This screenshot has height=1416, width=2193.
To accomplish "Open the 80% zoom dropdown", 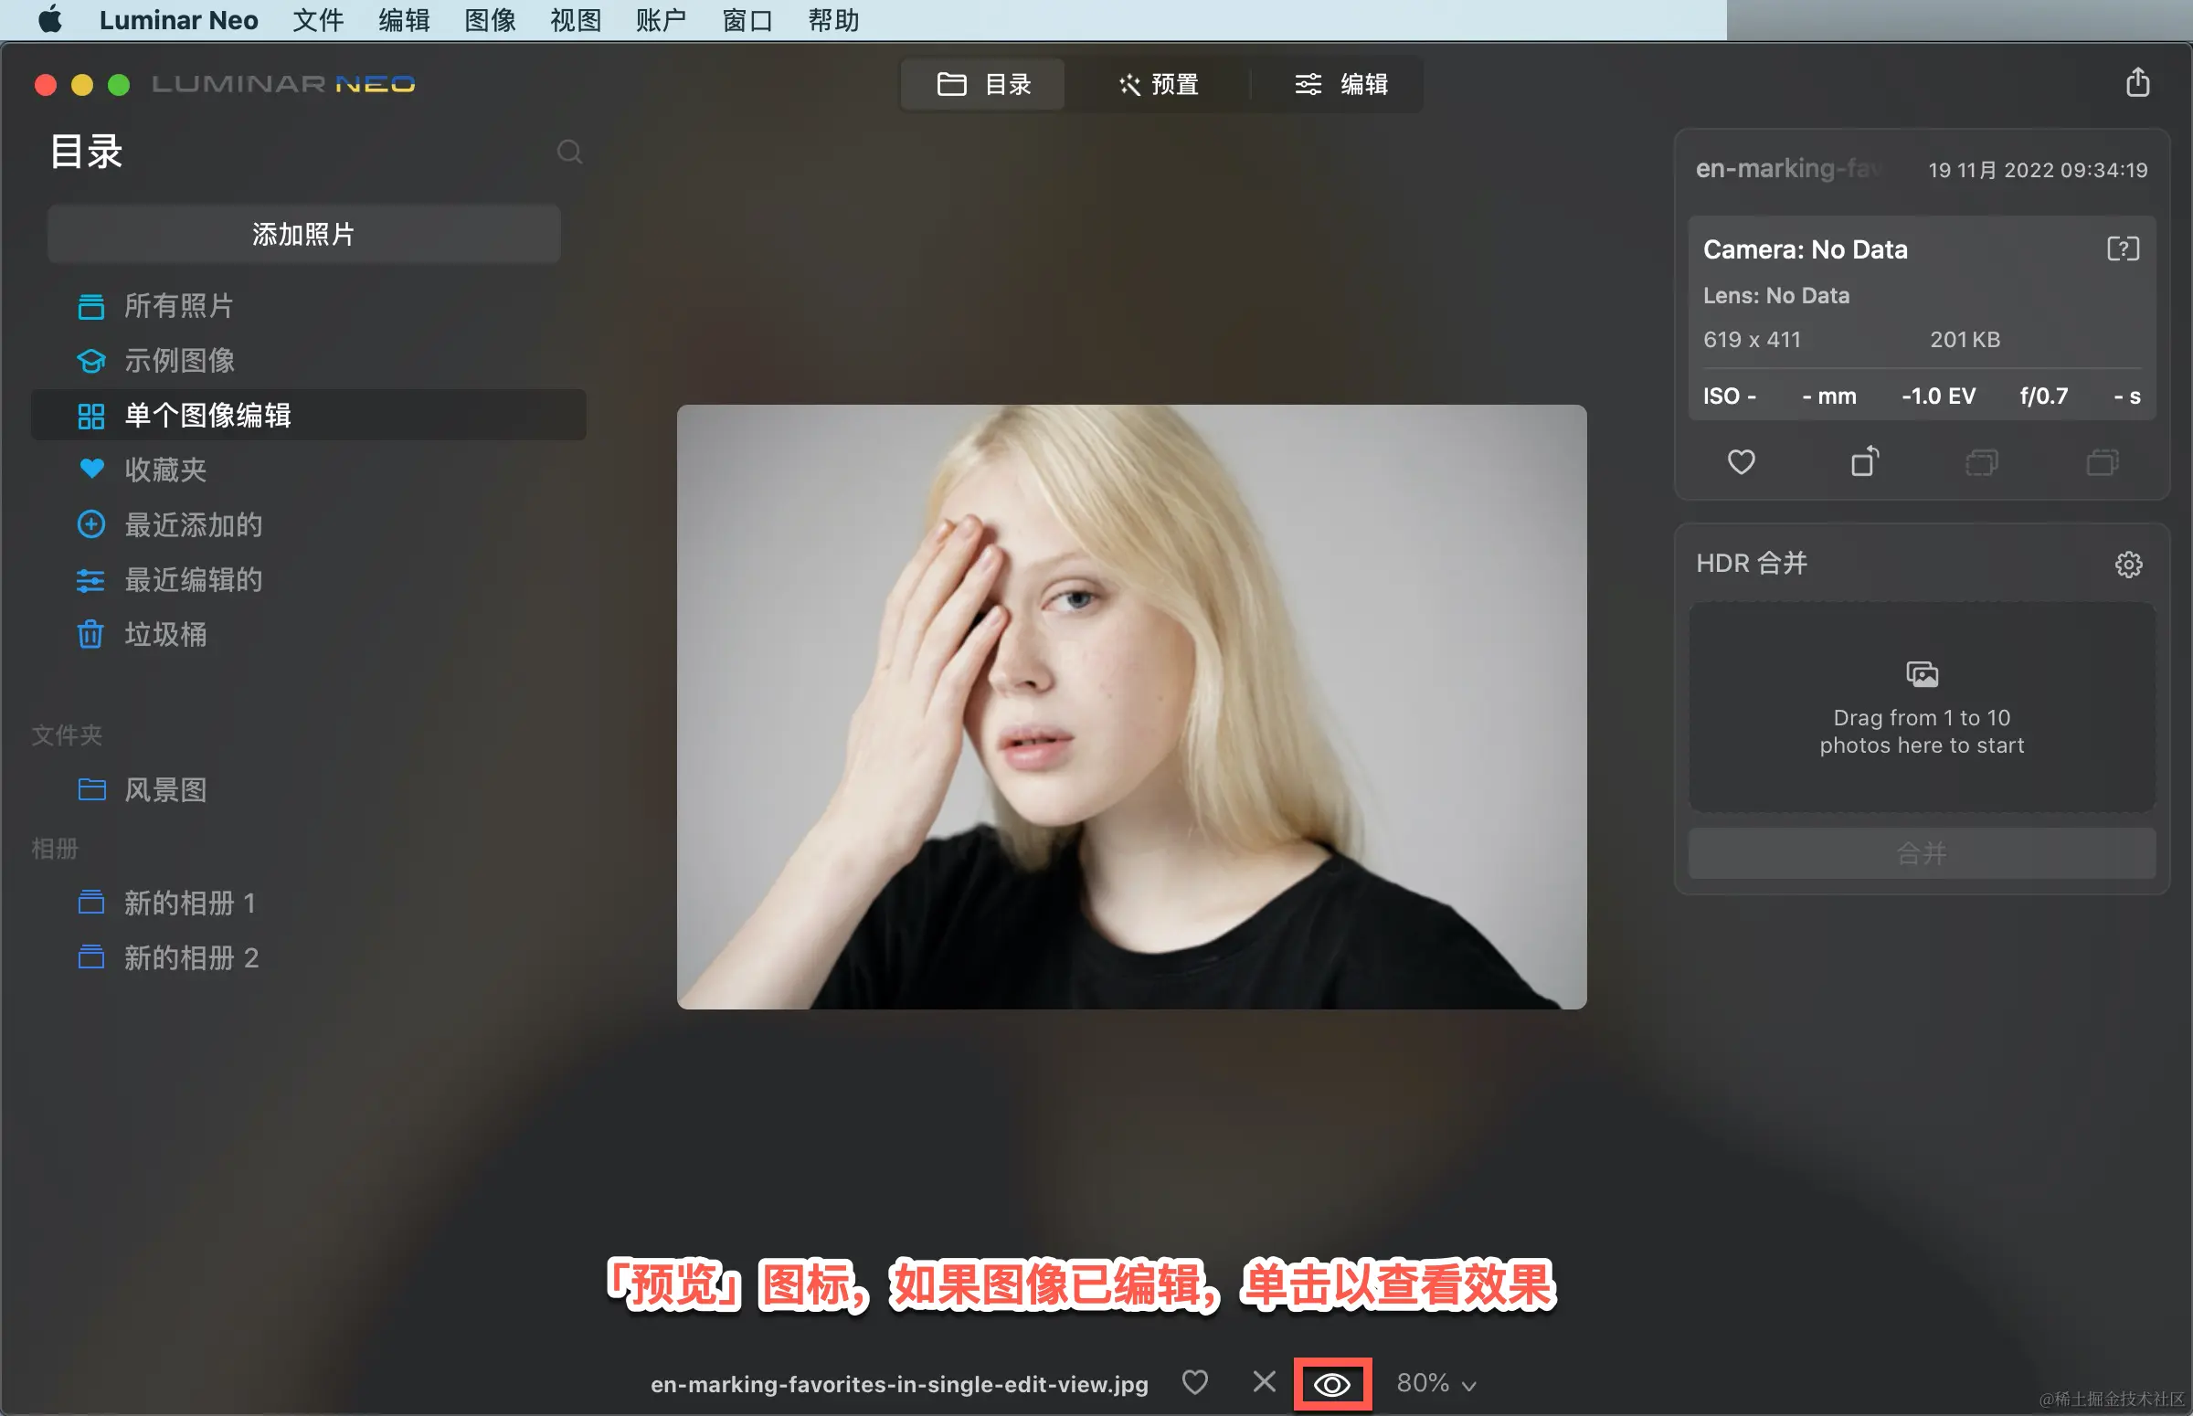I will point(1436,1383).
